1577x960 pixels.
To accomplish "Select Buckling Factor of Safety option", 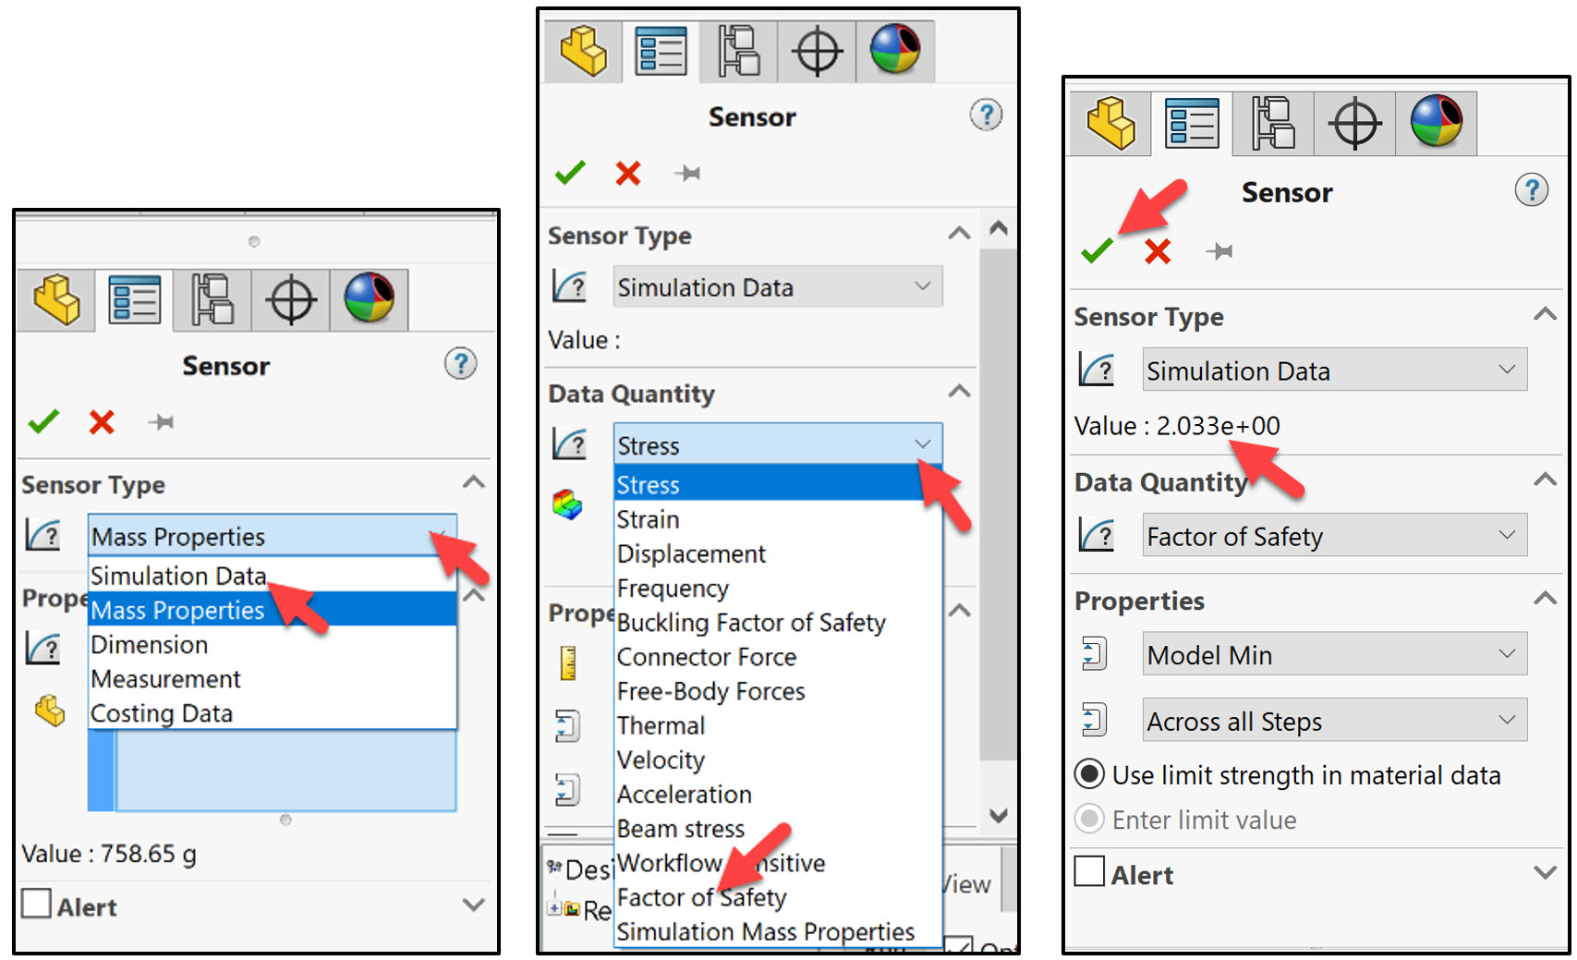I will [749, 622].
